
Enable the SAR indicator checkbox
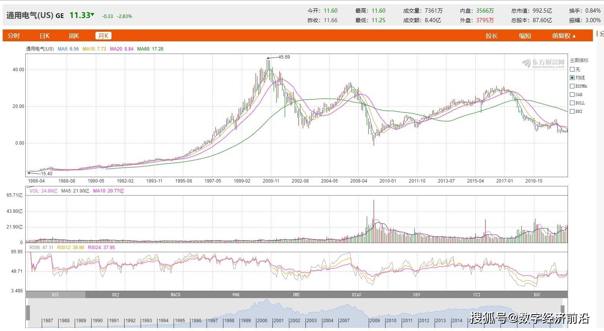(x=572, y=95)
